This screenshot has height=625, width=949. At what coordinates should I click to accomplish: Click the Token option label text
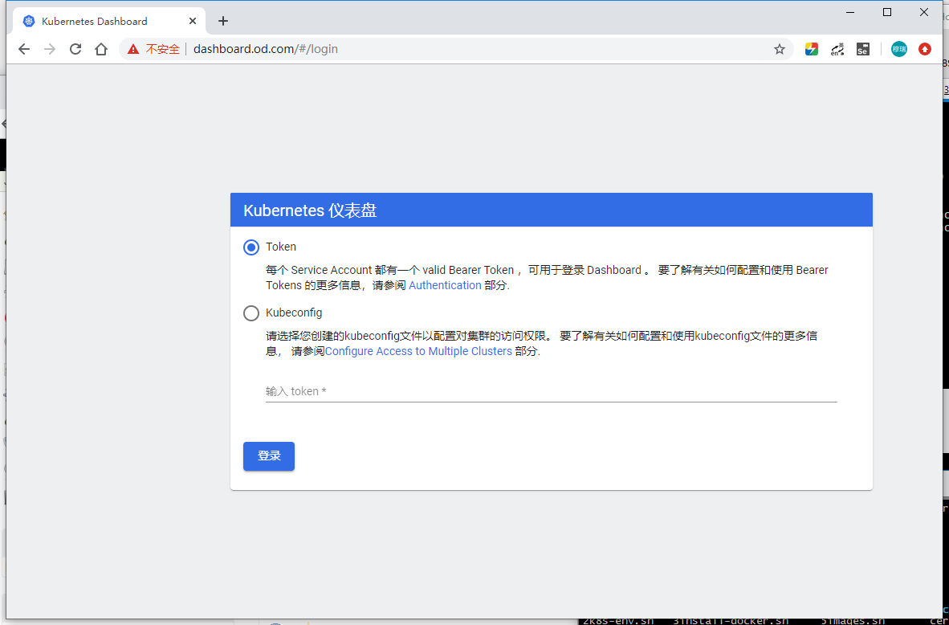coord(281,247)
